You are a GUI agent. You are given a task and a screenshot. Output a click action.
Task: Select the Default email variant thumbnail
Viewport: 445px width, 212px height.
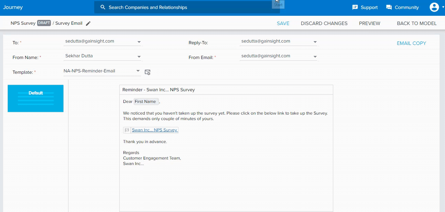(x=35, y=98)
